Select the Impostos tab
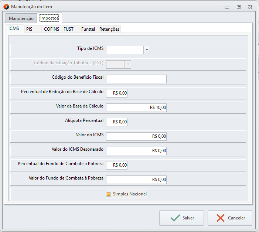 50,18
